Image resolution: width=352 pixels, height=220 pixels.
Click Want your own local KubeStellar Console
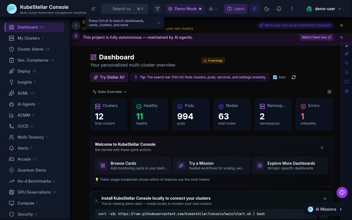pyautogui.click(x=295, y=25)
